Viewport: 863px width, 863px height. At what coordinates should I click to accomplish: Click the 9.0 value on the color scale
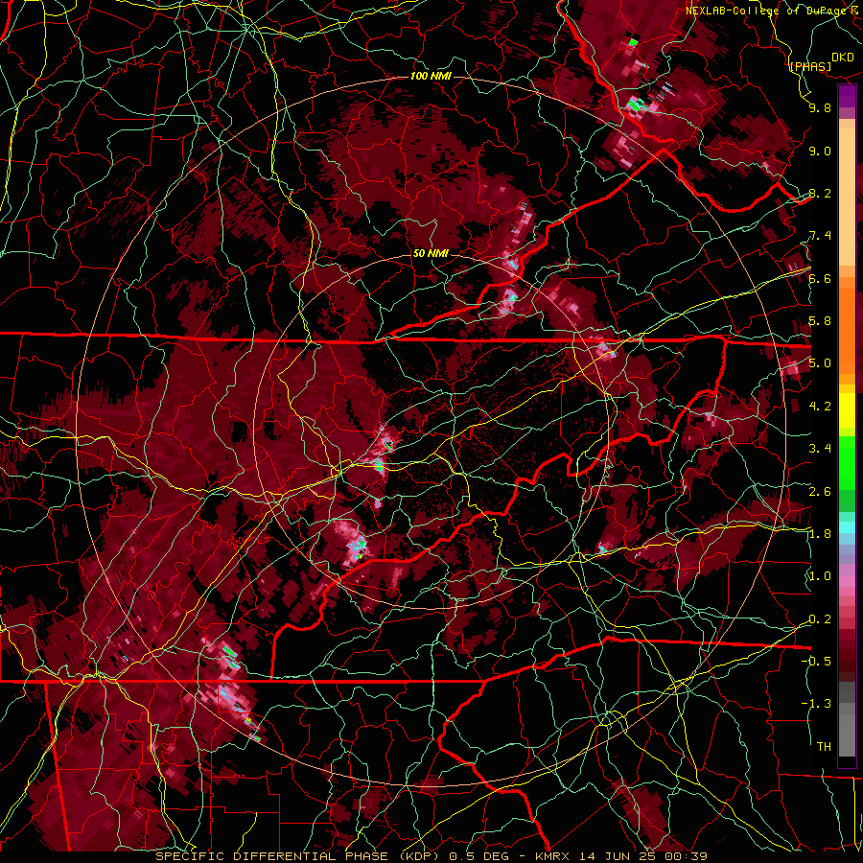coord(820,151)
